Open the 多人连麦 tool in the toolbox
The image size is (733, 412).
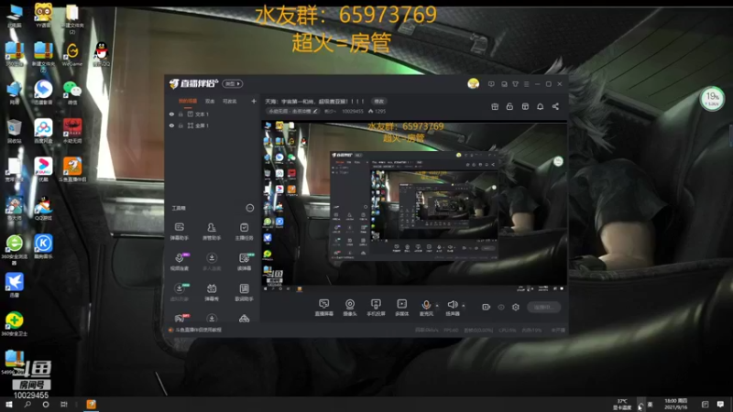[212, 262]
